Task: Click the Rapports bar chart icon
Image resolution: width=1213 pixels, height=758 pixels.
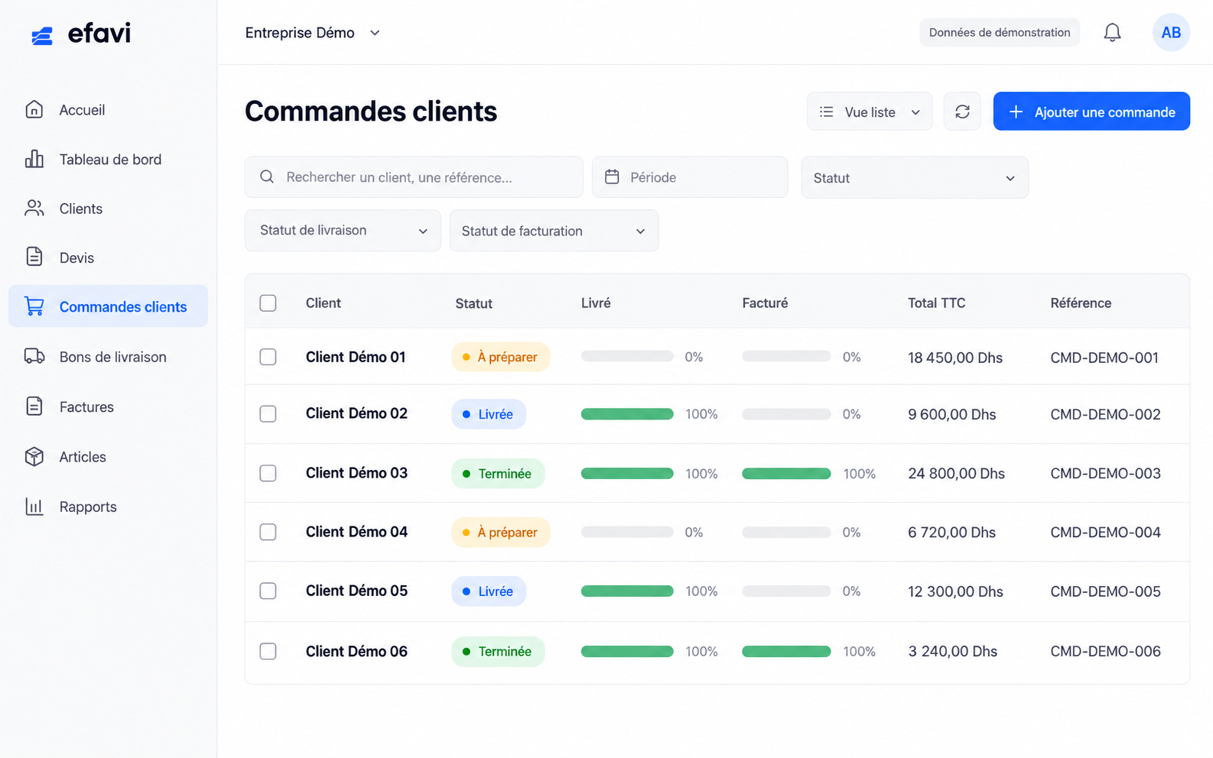Action: point(34,506)
